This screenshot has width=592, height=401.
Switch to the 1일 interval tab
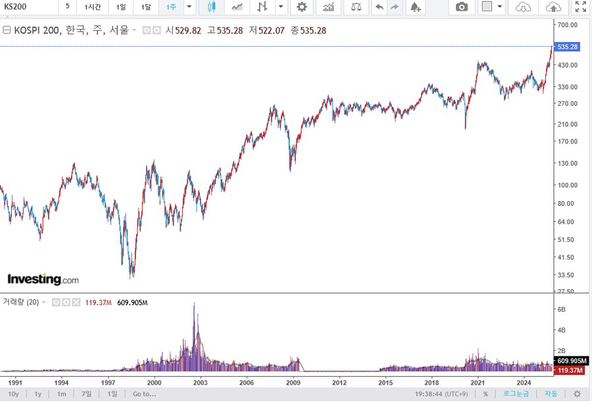121,7
